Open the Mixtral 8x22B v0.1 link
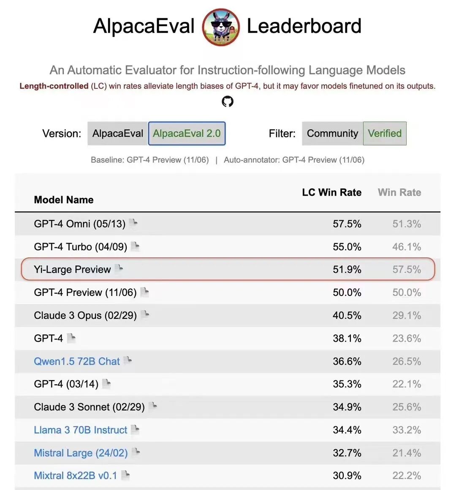456x490 pixels. 75,476
